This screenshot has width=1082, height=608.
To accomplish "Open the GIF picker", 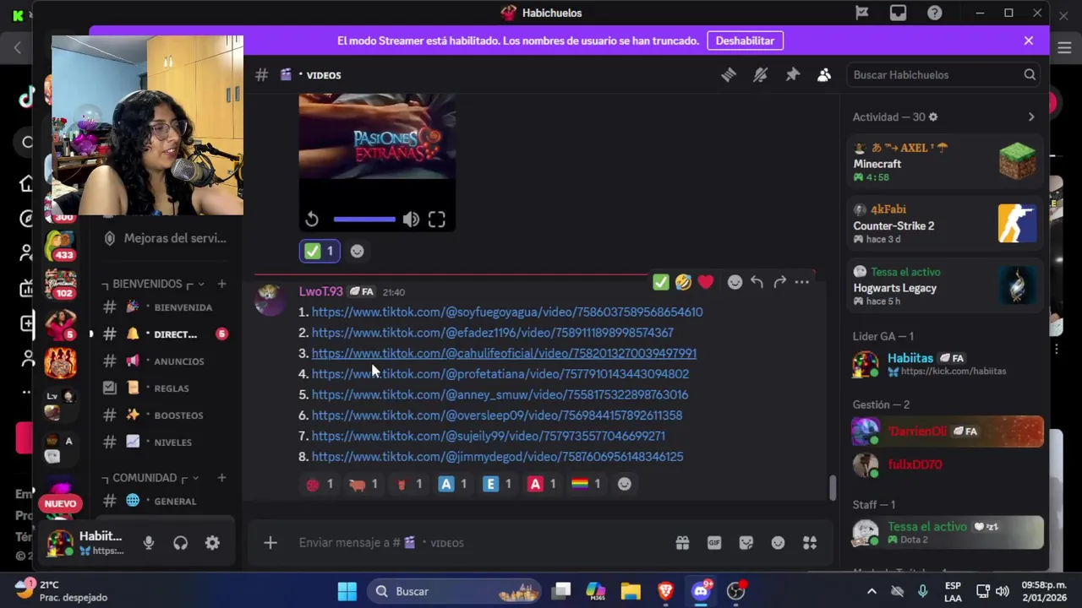I will (x=714, y=543).
